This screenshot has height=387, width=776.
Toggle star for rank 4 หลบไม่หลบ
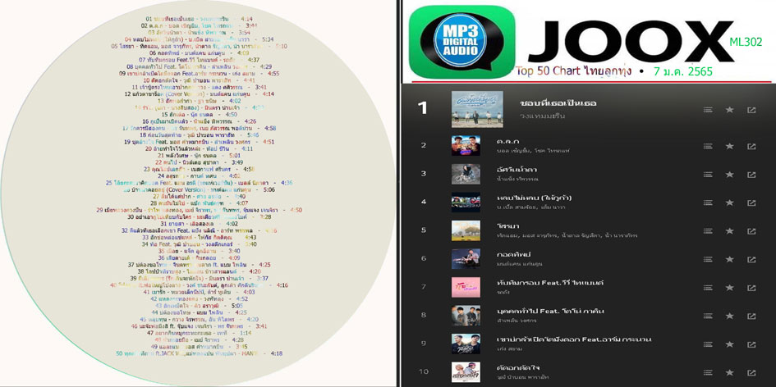click(729, 203)
